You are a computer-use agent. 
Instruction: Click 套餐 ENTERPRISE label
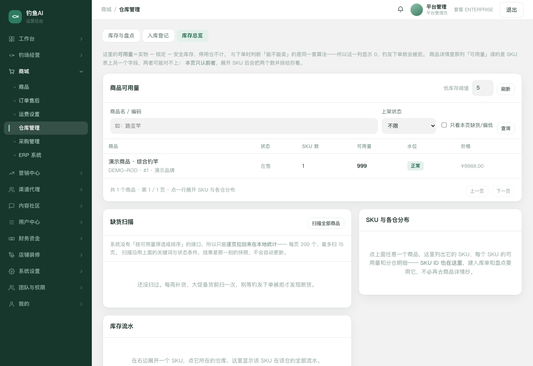473,10
